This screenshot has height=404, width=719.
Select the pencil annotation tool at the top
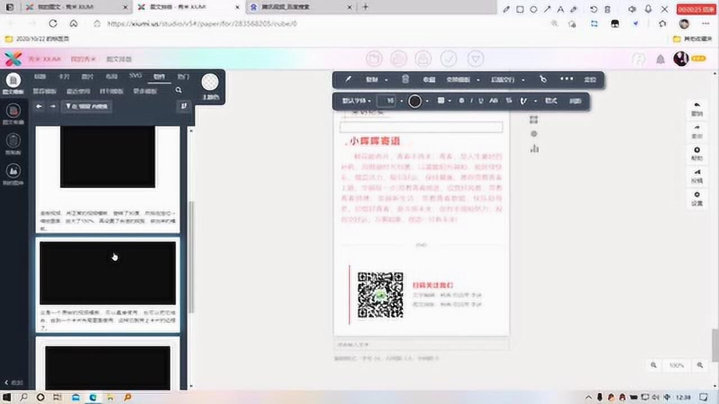coord(507,9)
